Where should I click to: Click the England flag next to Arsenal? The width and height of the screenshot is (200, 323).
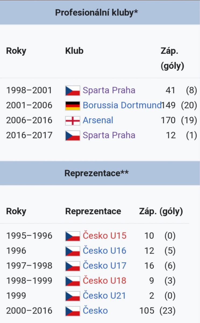pyautogui.click(x=73, y=120)
